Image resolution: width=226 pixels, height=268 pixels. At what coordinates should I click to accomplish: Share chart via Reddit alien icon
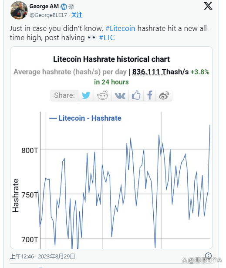102,95
